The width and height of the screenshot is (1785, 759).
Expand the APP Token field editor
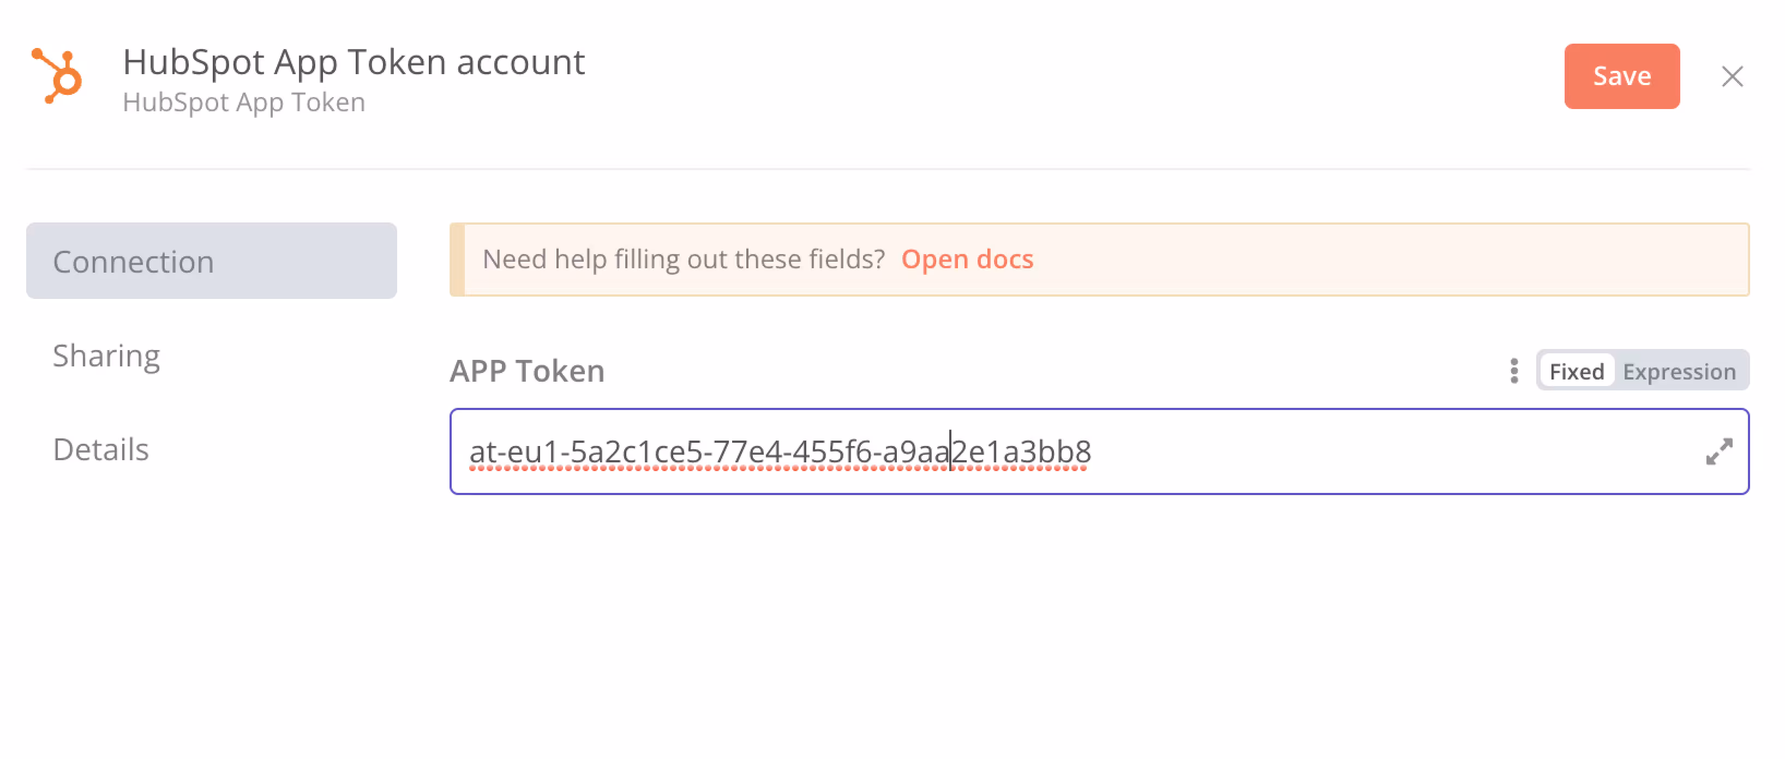[1718, 451]
